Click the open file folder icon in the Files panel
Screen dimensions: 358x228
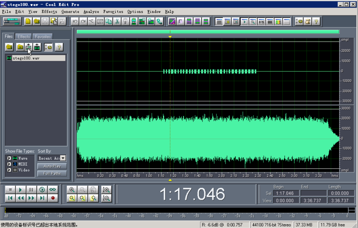pos(9,47)
